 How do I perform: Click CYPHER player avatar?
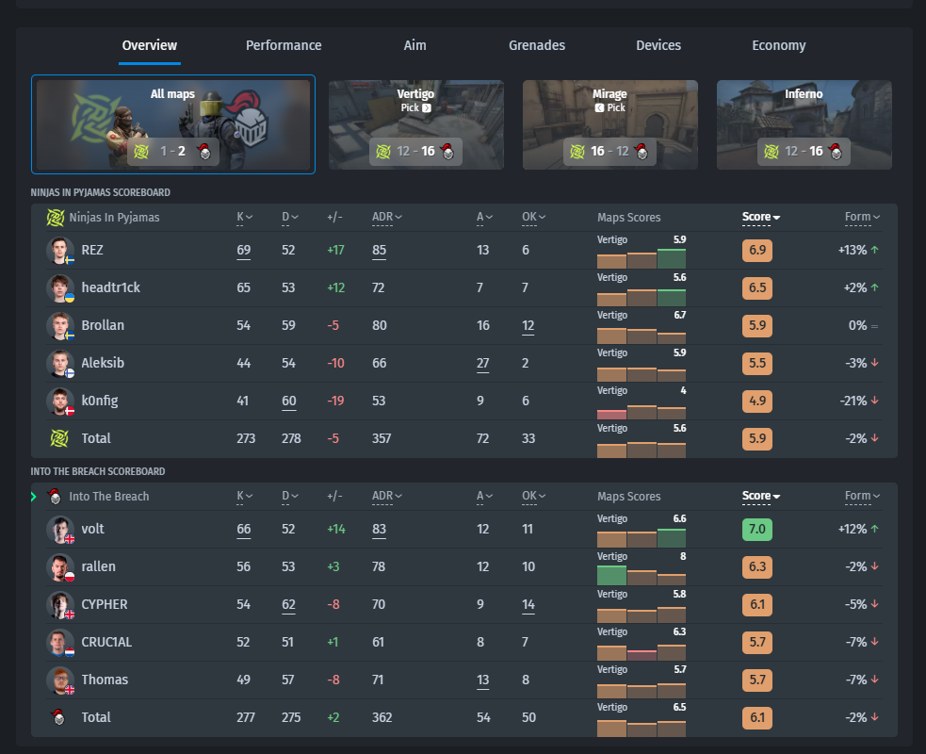(60, 604)
